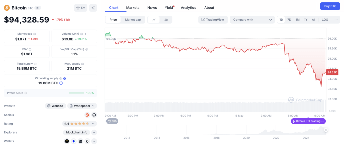Set chart range to All
The height and width of the screenshot is (146, 344).
[x=314, y=20]
